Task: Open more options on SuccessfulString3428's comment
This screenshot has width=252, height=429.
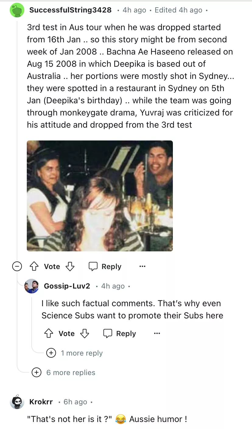Action: (142, 267)
